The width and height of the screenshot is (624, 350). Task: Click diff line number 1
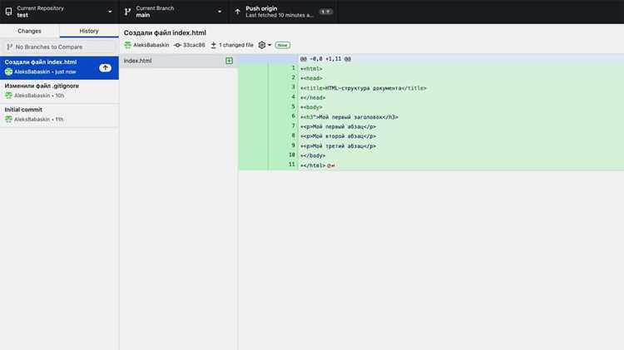[294, 68]
